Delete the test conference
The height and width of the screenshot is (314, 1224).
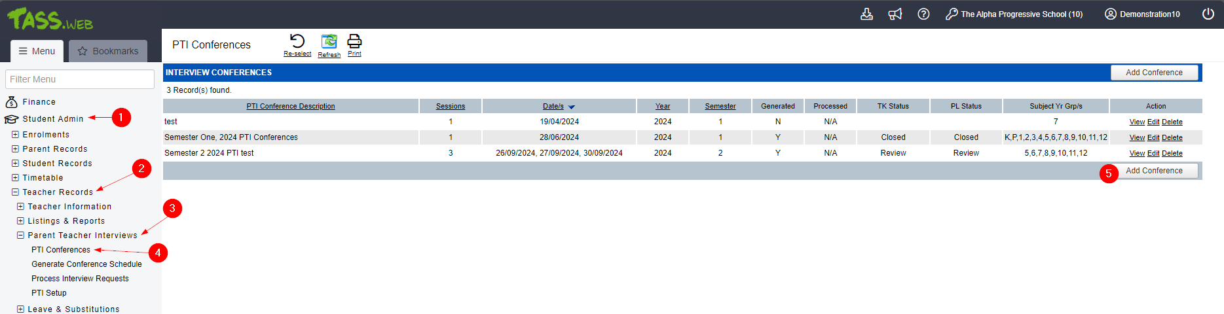(1172, 122)
